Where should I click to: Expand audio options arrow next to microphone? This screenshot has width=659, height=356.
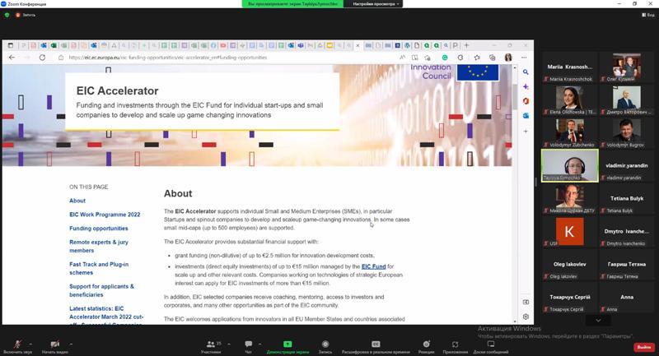pos(30,344)
